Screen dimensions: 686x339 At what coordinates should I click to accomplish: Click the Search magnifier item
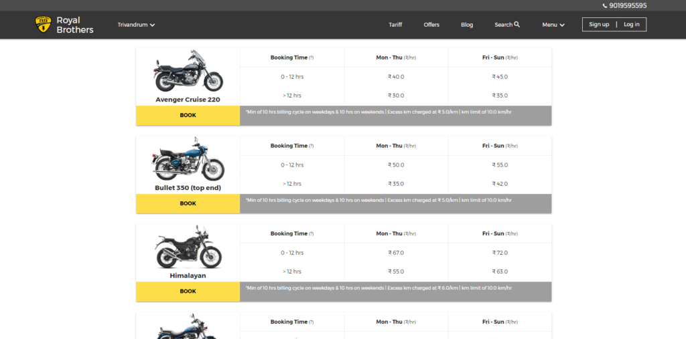(507, 25)
